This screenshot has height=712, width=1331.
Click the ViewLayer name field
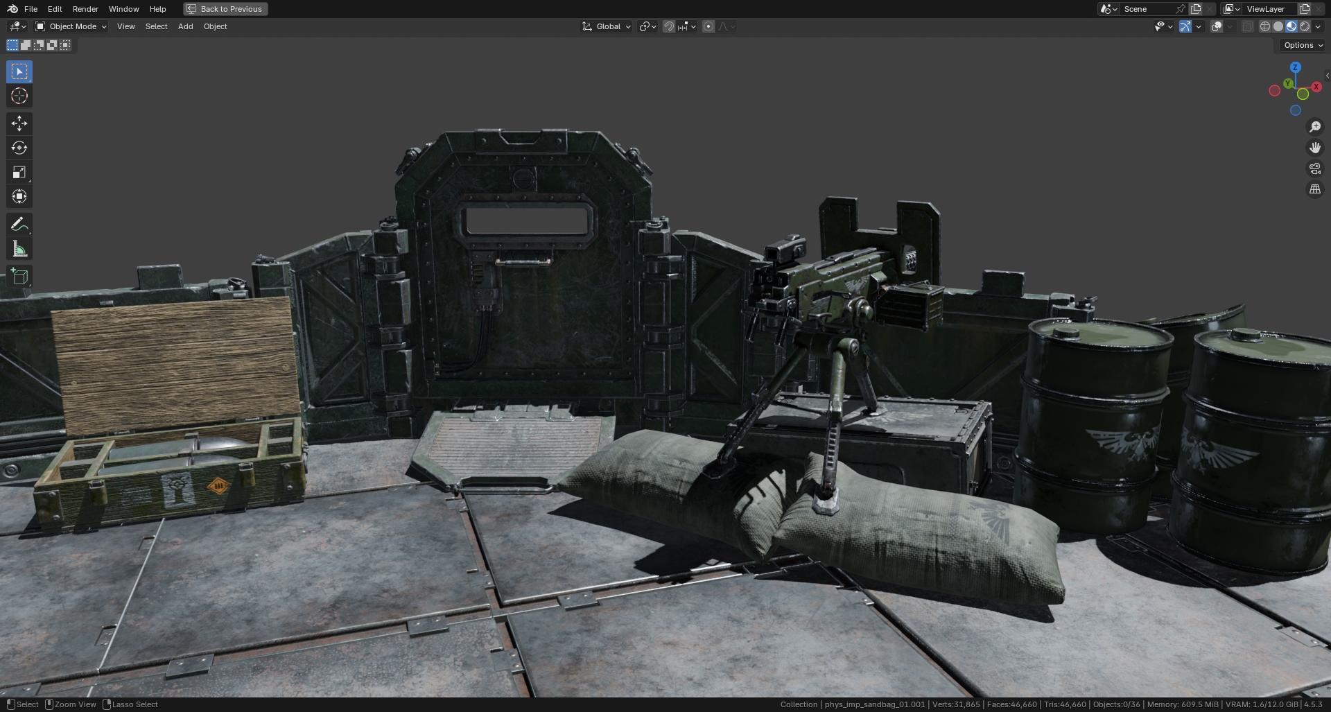pyautogui.click(x=1270, y=9)
